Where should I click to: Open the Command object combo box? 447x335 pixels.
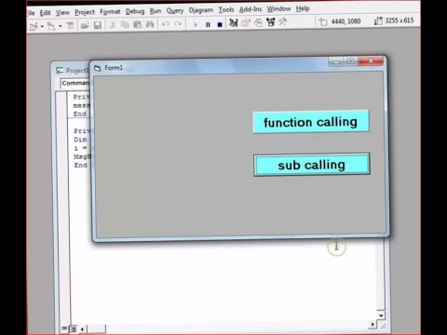click(75, 83)
